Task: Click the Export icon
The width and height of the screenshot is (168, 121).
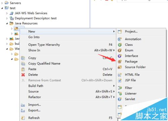Action: [23, 110]
